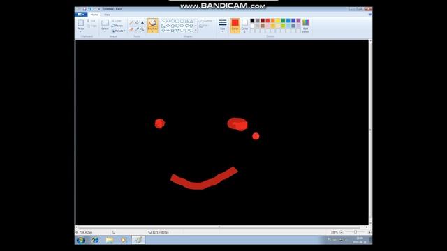Image resolution: width=447 pixels, height=251 pixels.
Task: Pick the purple palette color
Action: [x=298, y=20]
